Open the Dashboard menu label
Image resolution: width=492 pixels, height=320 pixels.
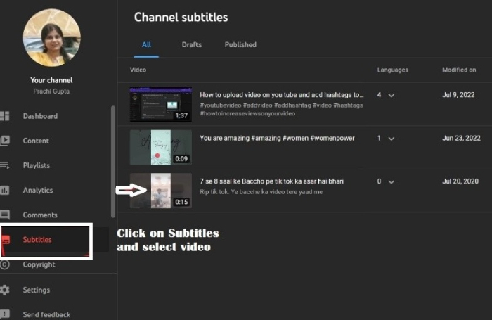40,116
